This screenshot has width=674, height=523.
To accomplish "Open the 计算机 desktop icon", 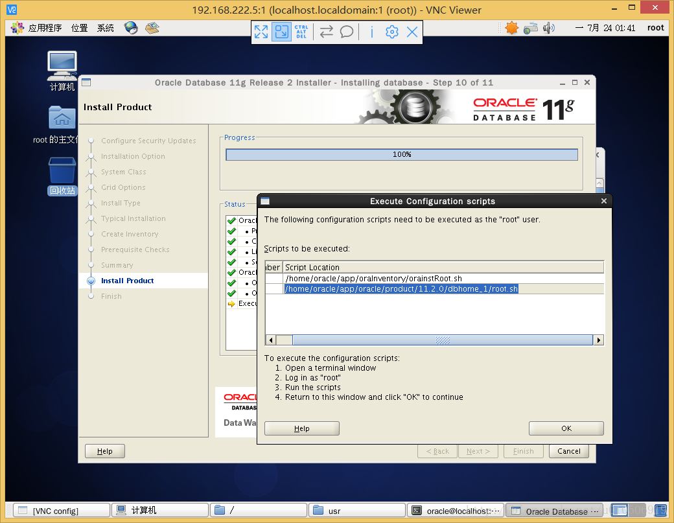I will [x=62, y=71].
